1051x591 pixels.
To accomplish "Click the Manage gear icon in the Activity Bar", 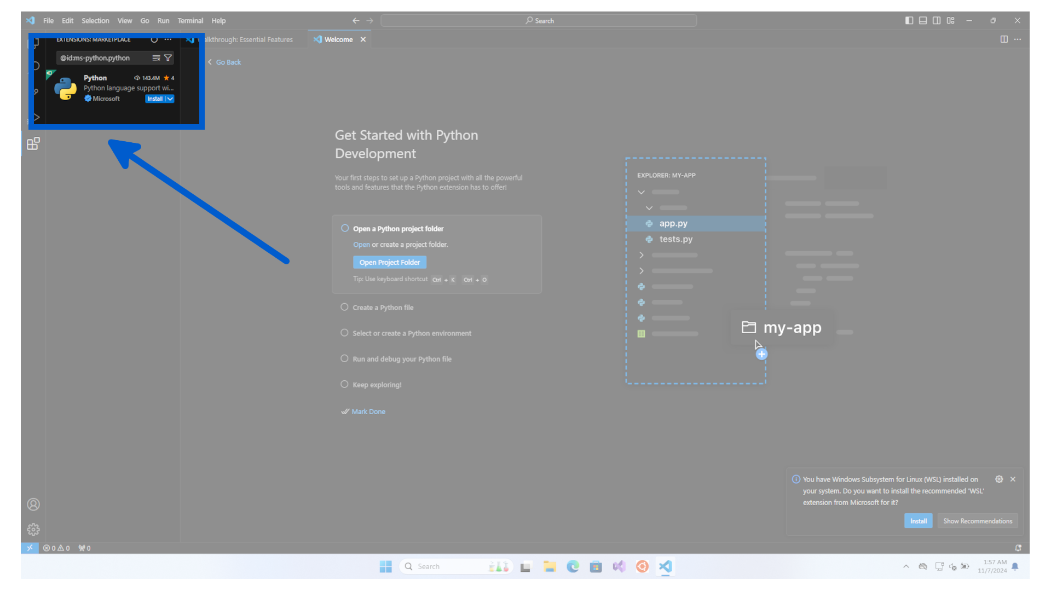I will click(x=33, y=529).
